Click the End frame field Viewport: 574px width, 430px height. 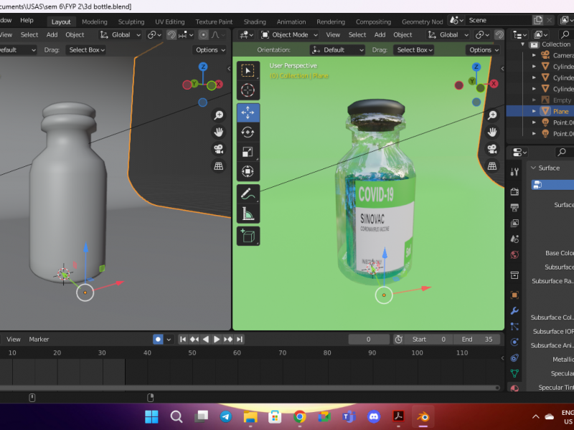[x=478, y=339]
